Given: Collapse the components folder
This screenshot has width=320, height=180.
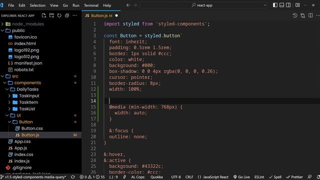Looking at the screenshot, I should (x=5, y=82).
